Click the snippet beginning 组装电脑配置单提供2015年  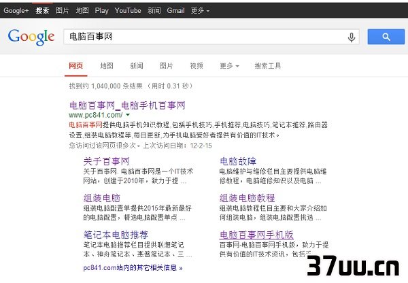point(137,213)
